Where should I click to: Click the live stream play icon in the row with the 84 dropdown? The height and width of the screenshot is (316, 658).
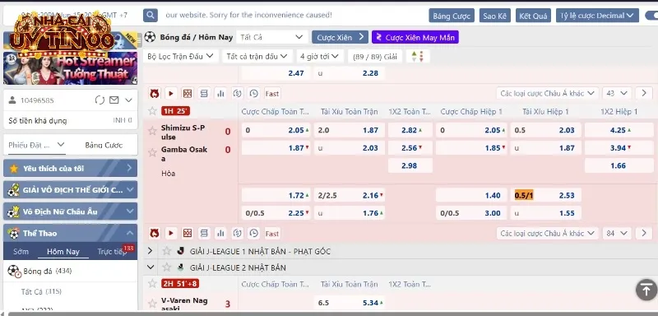[171, 234]
